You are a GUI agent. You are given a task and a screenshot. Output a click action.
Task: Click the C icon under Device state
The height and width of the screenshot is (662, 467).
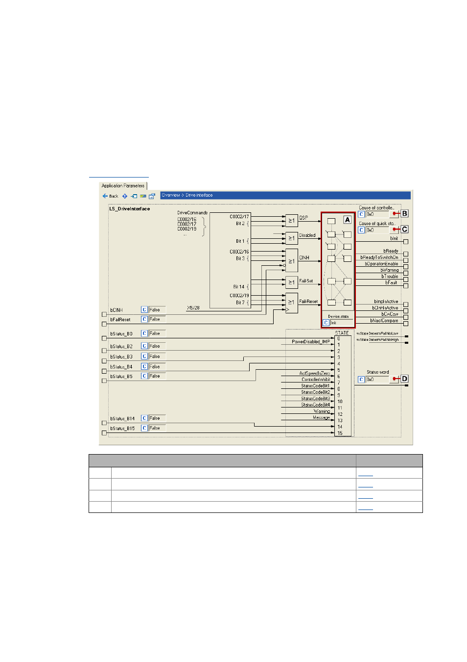click(x=326, y=323)
